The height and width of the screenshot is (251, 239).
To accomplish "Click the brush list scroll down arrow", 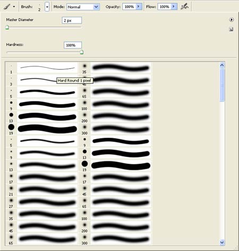I will pyautogui.click(x=222, y=243).
